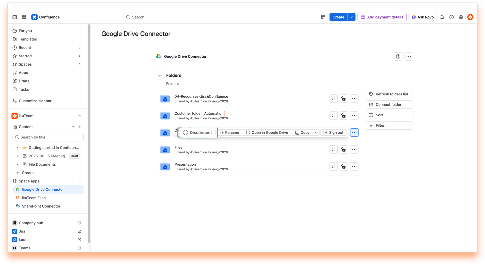Open ikuTeam space more actions
485x265 pixels.
point(79,116)
